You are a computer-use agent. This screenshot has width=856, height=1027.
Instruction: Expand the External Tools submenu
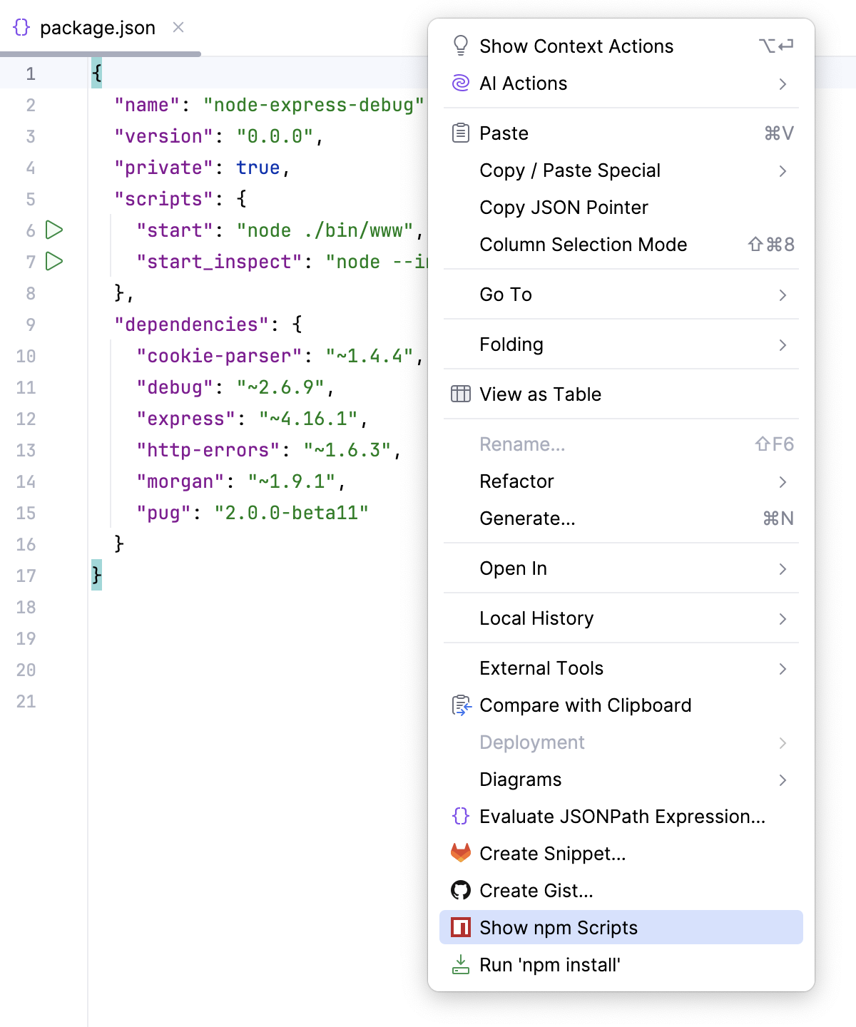pyautogui.click(x=783, y=668)
